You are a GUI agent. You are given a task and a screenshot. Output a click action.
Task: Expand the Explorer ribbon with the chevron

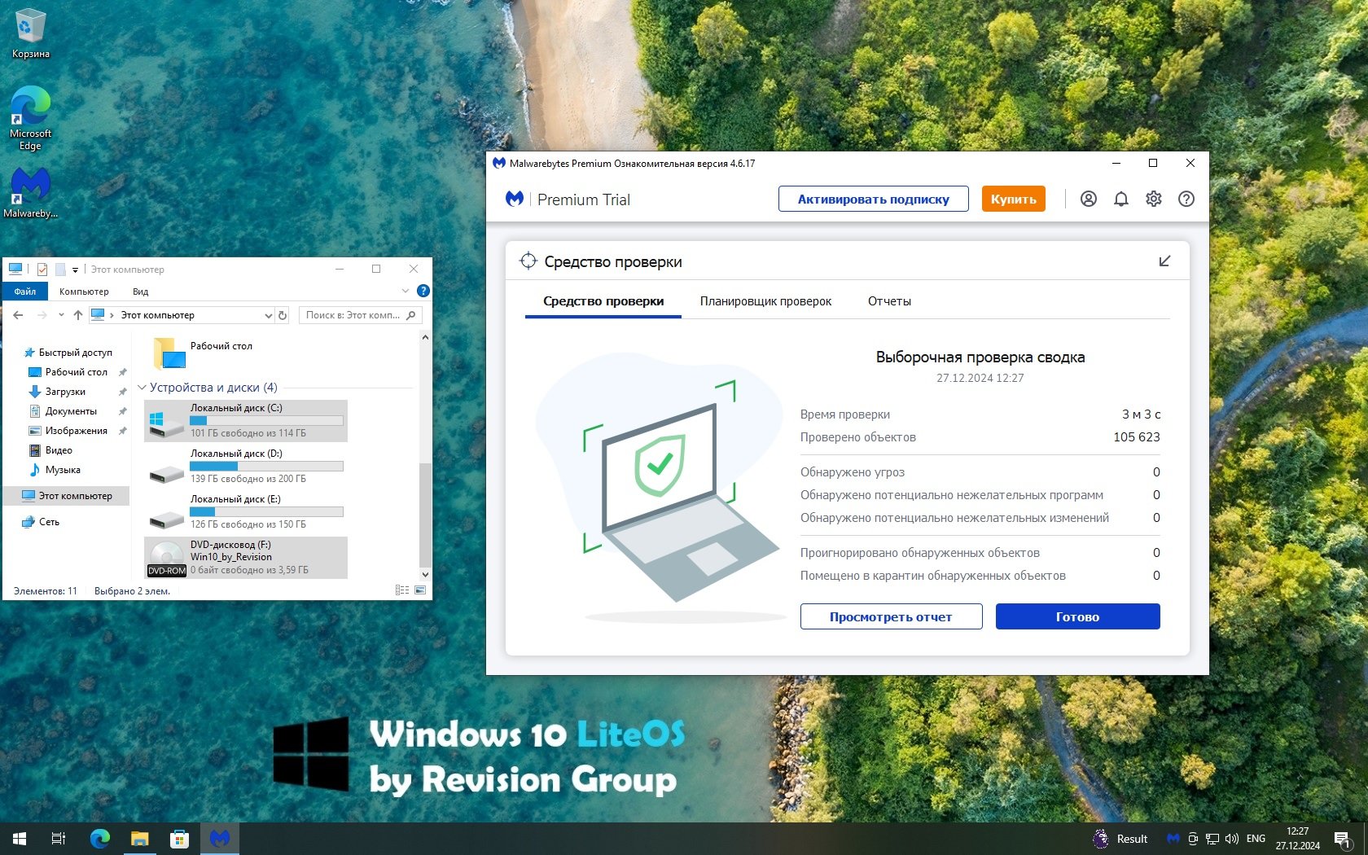(406, 291)
